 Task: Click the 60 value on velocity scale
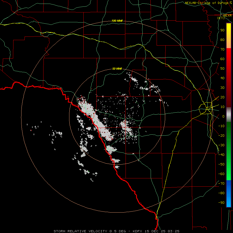(222, 59)
